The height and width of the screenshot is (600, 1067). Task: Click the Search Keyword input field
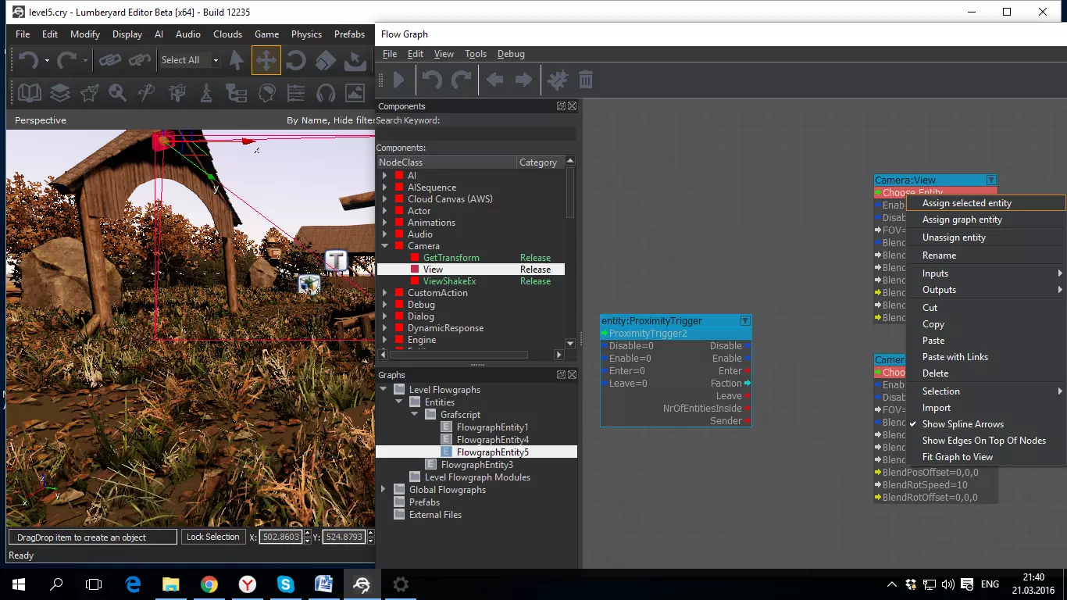[476, 134]
